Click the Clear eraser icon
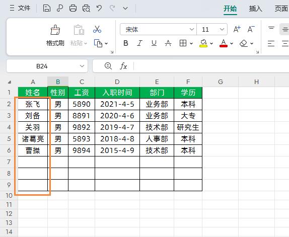 [244, 43]
